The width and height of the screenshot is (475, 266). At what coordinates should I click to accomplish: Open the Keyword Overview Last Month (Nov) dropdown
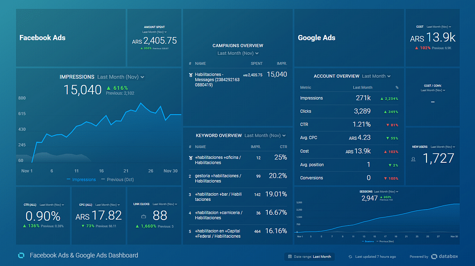[265, 135]
